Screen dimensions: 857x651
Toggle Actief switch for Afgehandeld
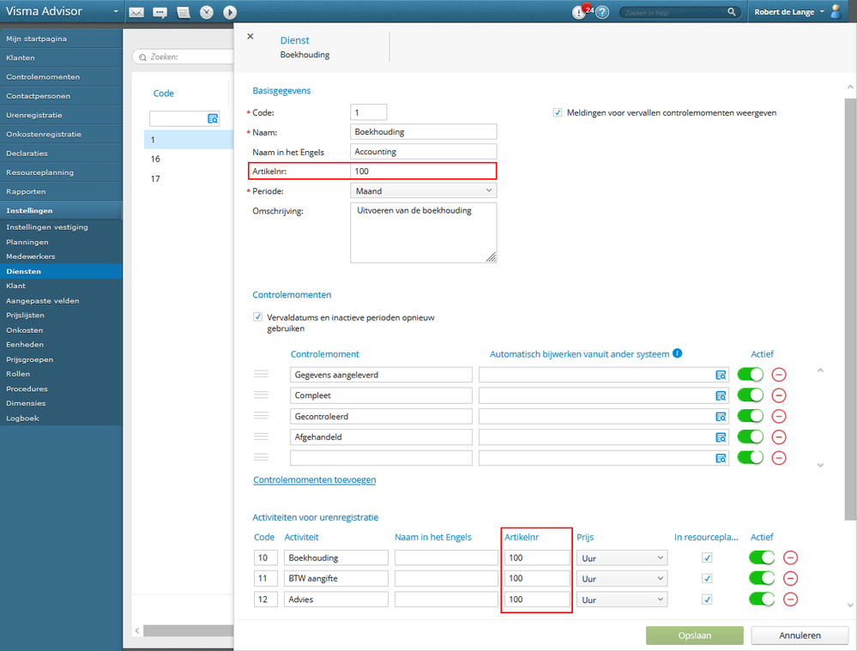[751, 437]
